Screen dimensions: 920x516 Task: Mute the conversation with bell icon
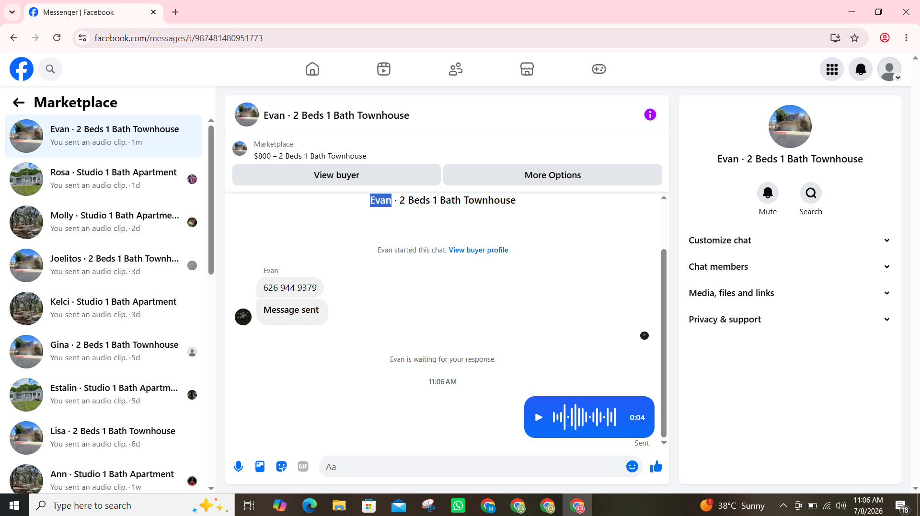click(x=768, y=193)
